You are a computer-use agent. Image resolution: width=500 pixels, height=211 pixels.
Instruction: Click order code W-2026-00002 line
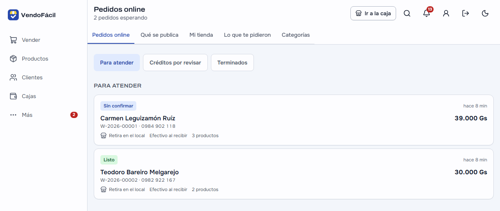click(138, 180)
